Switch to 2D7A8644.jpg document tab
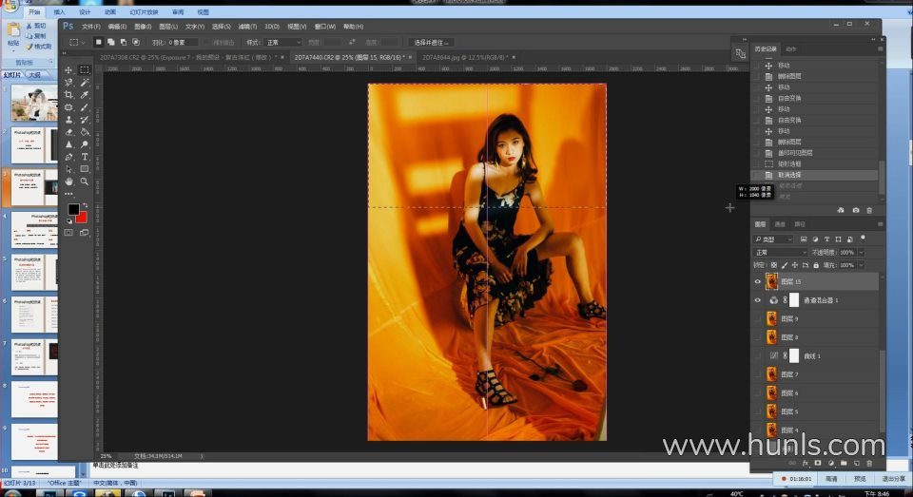This screenshot has width=913, height=497. point(465,57)
